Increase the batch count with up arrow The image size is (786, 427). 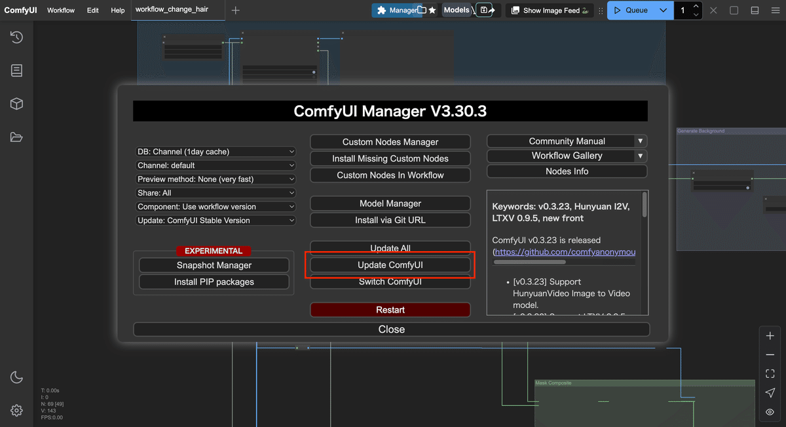(x=696, y=7)
